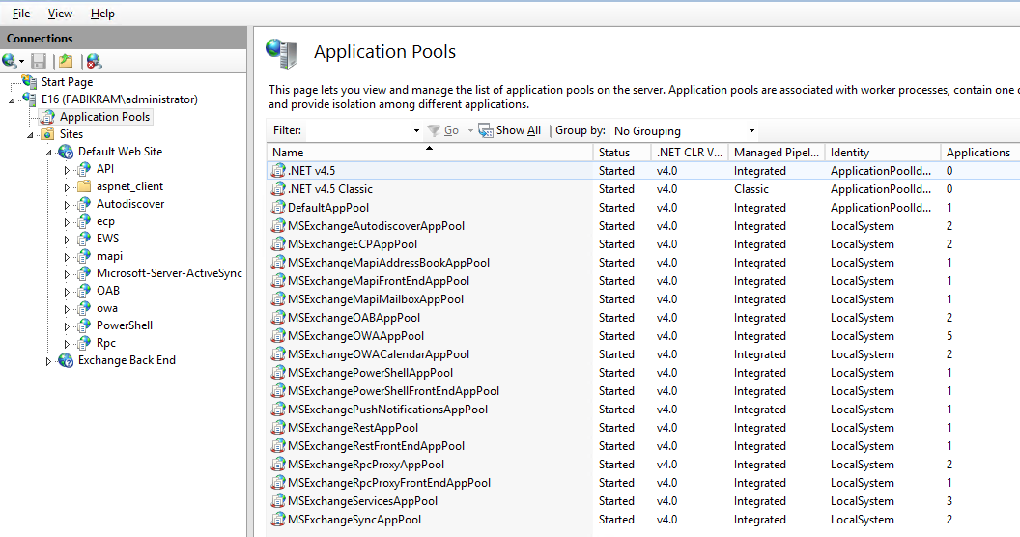Select MSExchangeMapiFrontEndAppPool row name
The height and width of the screenshot is (537, 1020).
379,281
